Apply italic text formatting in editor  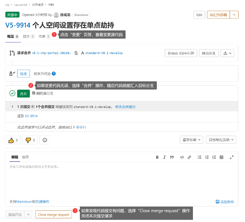(164, 157)
